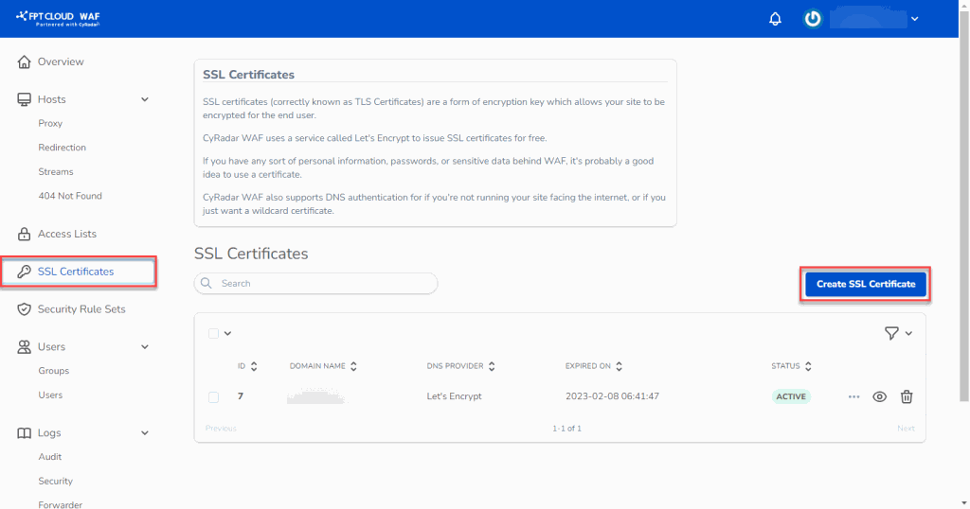Sort by DNS Provider column arrows

tap(492, 366)
